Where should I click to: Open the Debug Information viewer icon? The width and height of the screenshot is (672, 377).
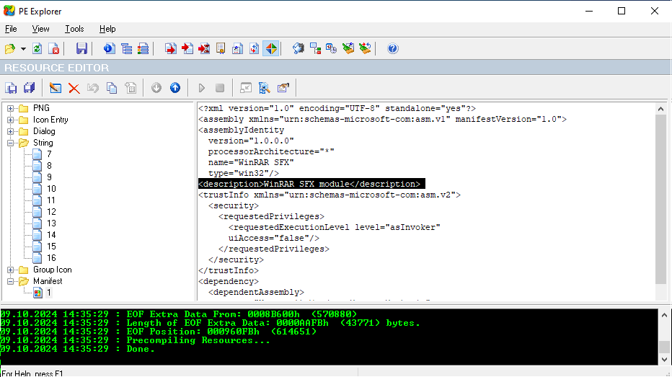tap(237, 49)
